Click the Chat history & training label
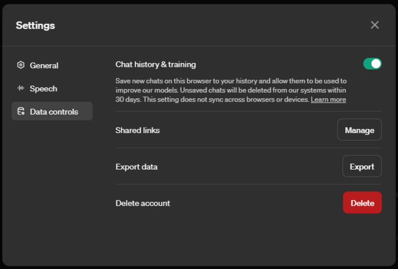 [x=155, y=64]
